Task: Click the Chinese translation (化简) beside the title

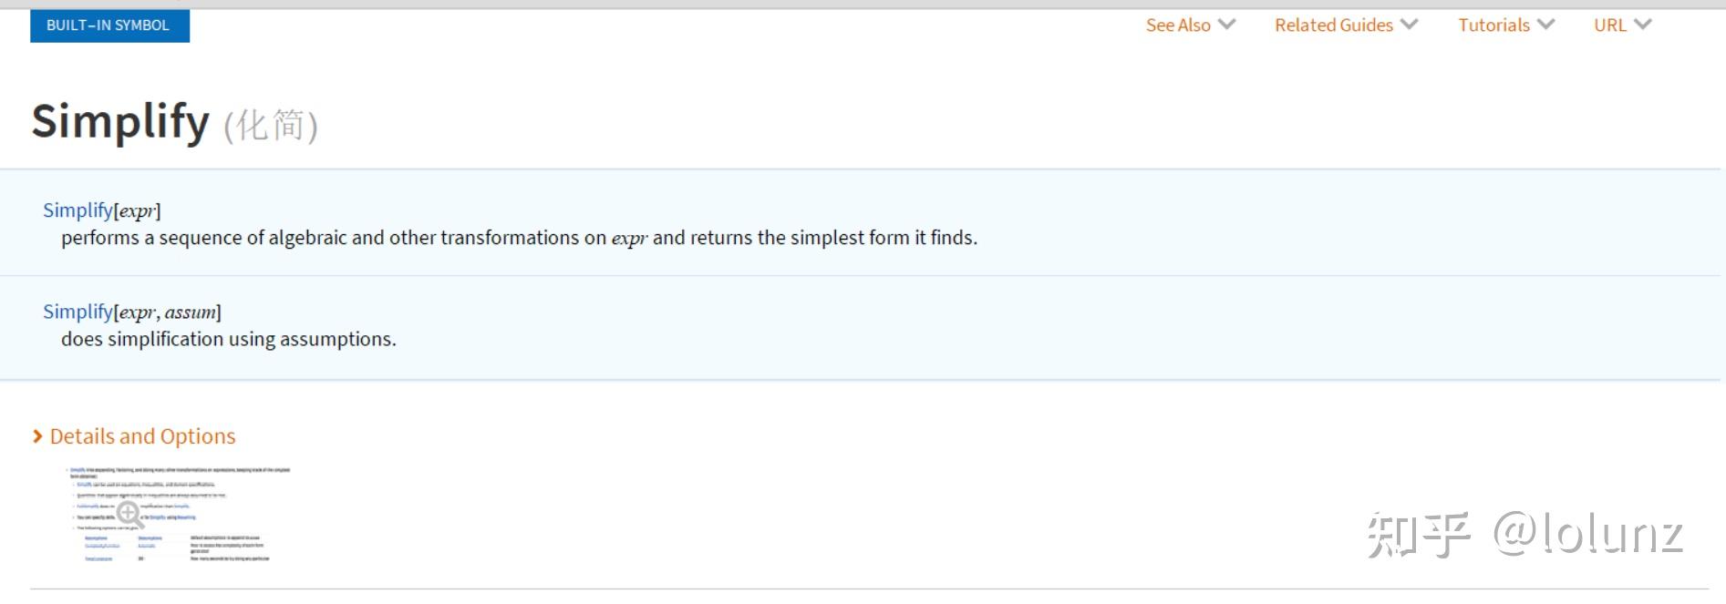Action: pos(271,126)
